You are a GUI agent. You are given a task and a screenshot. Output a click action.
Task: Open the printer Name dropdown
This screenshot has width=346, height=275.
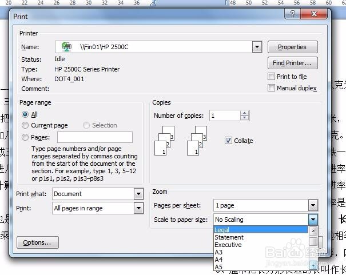click(257, 47)
